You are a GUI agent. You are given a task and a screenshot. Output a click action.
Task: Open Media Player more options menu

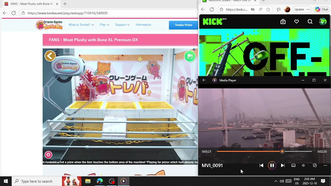pyautogui.click(x=325, y=166)
